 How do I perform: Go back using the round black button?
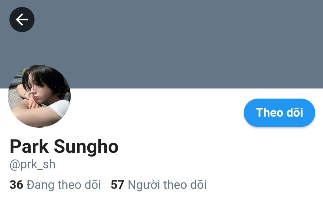[22, 19]
